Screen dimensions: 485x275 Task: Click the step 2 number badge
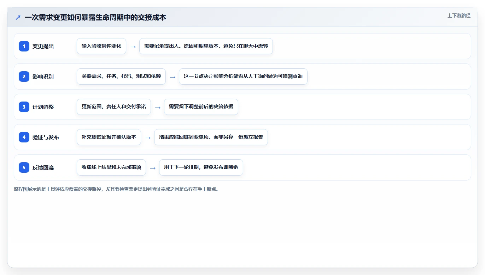coord(24,77)
